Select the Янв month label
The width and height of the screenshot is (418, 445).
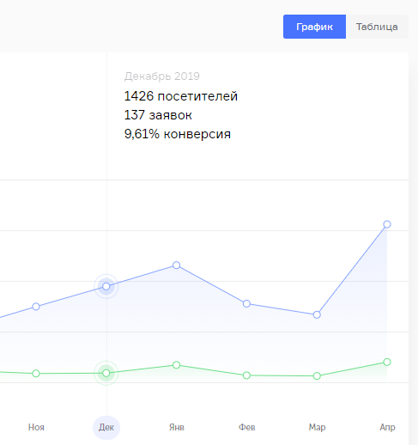(177, 427)
